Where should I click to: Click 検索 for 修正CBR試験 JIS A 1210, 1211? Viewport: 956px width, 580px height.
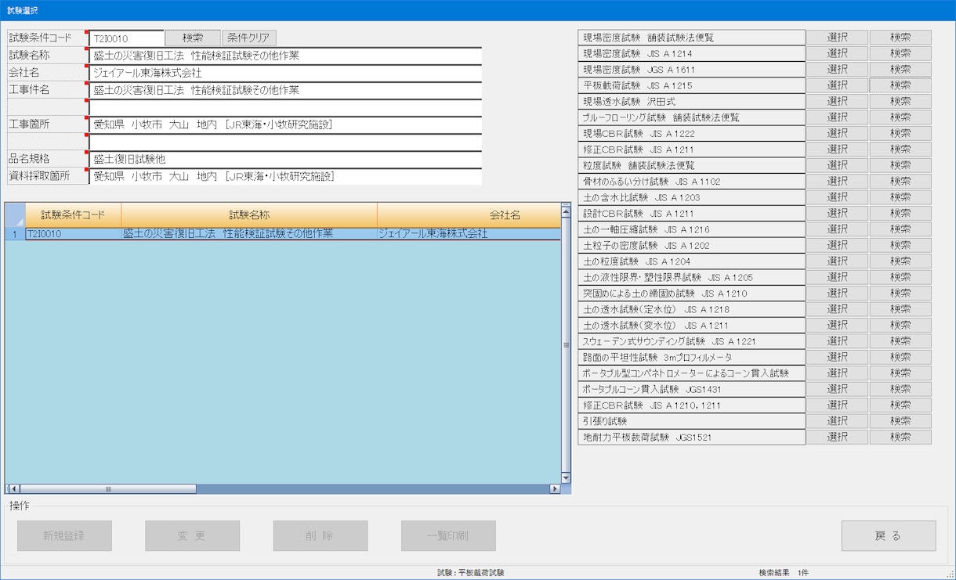coord(900,405)
